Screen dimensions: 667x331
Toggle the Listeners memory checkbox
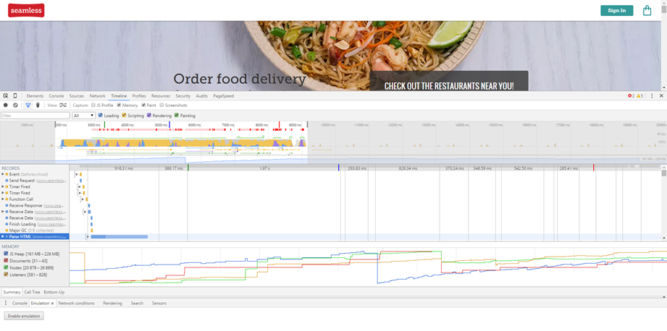[6, 275]
